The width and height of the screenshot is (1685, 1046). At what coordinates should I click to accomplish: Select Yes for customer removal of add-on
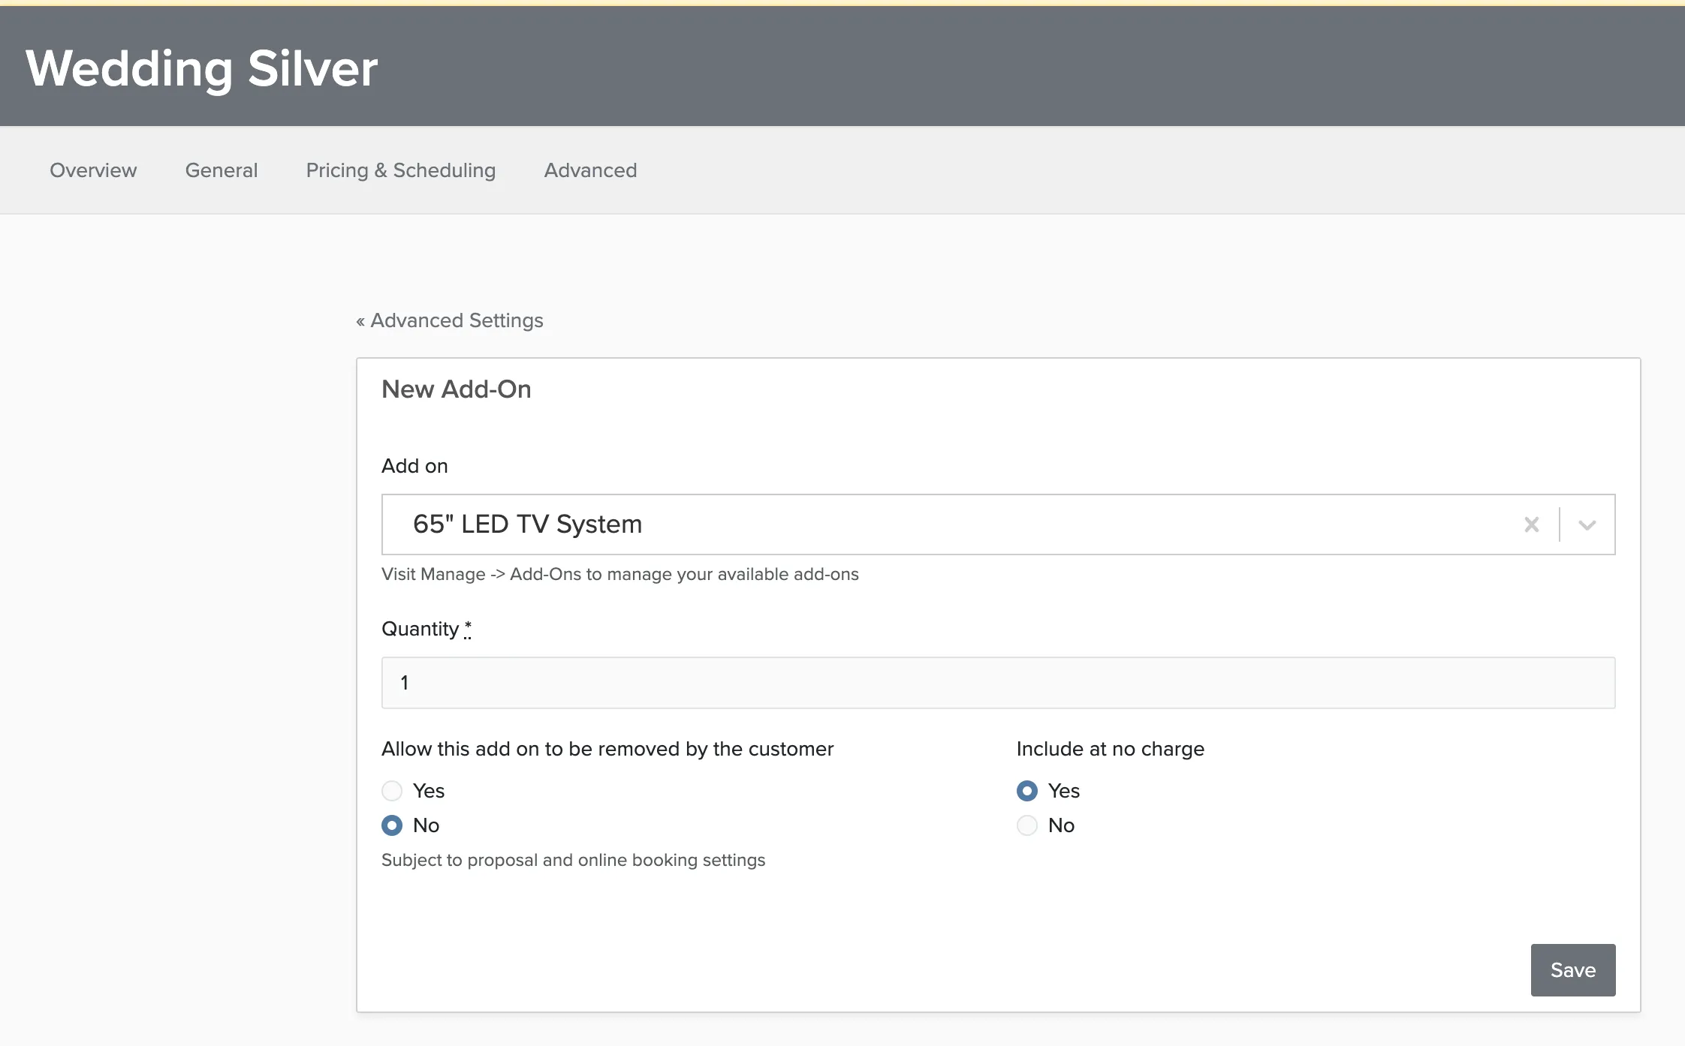click(x=392, y=791)
